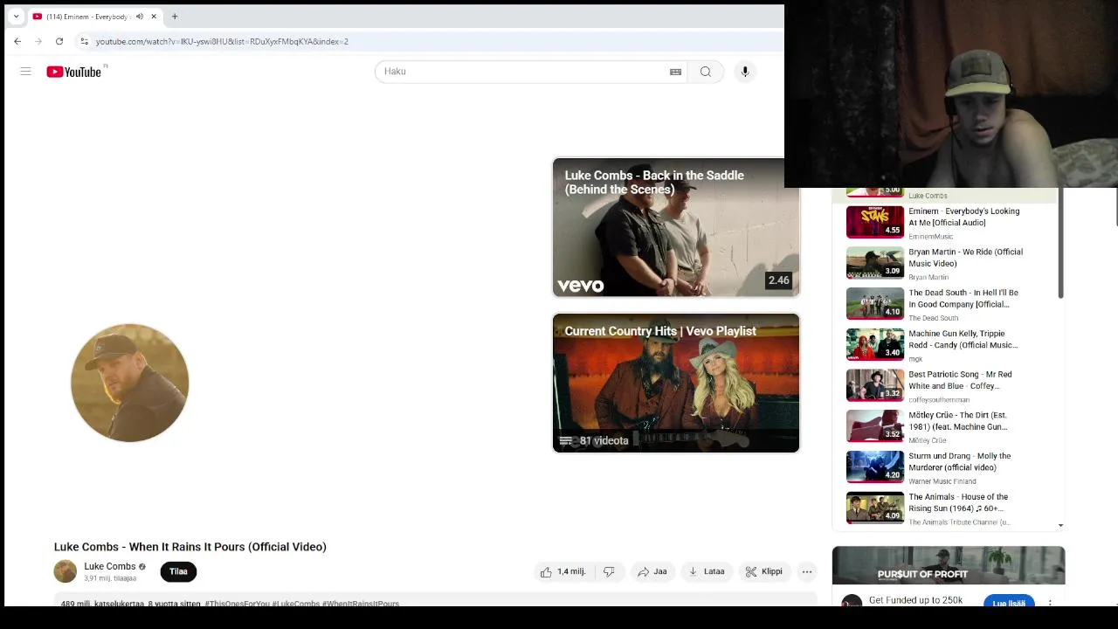Start voice search with the microphone icon
The width and height of the screenshot is (1118, 629).
pyautogui.click(x=745, y=72)
